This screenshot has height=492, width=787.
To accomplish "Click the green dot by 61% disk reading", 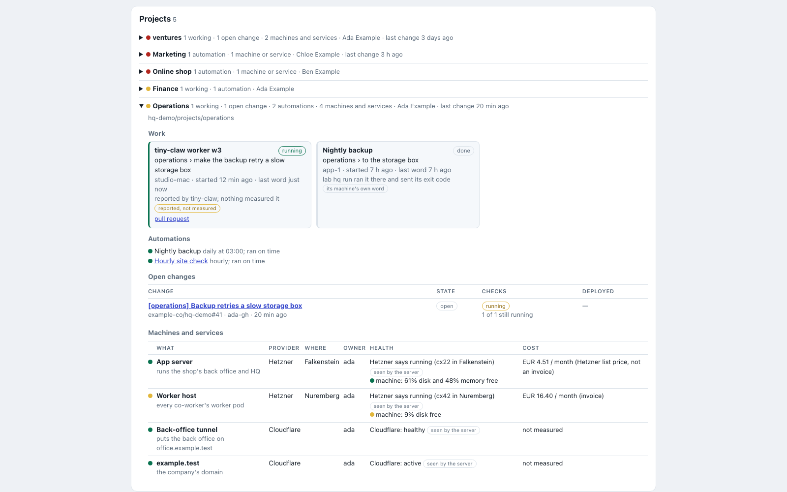I will tap(372, 381).
